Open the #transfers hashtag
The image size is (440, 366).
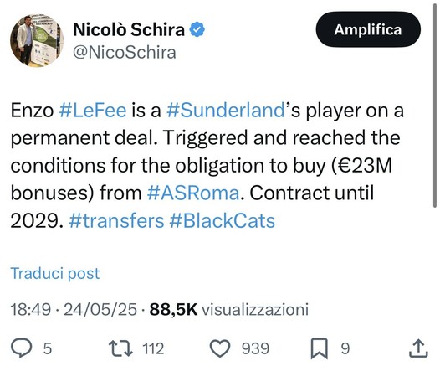tap(116, 221)
